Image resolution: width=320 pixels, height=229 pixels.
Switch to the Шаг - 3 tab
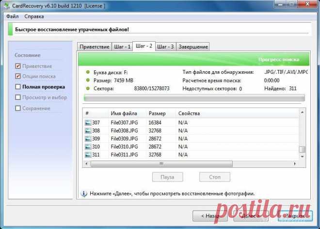165,47
